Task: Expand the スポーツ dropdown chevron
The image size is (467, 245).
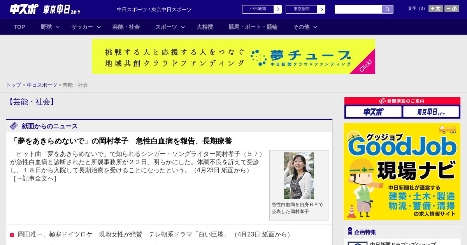Action: 183,27
